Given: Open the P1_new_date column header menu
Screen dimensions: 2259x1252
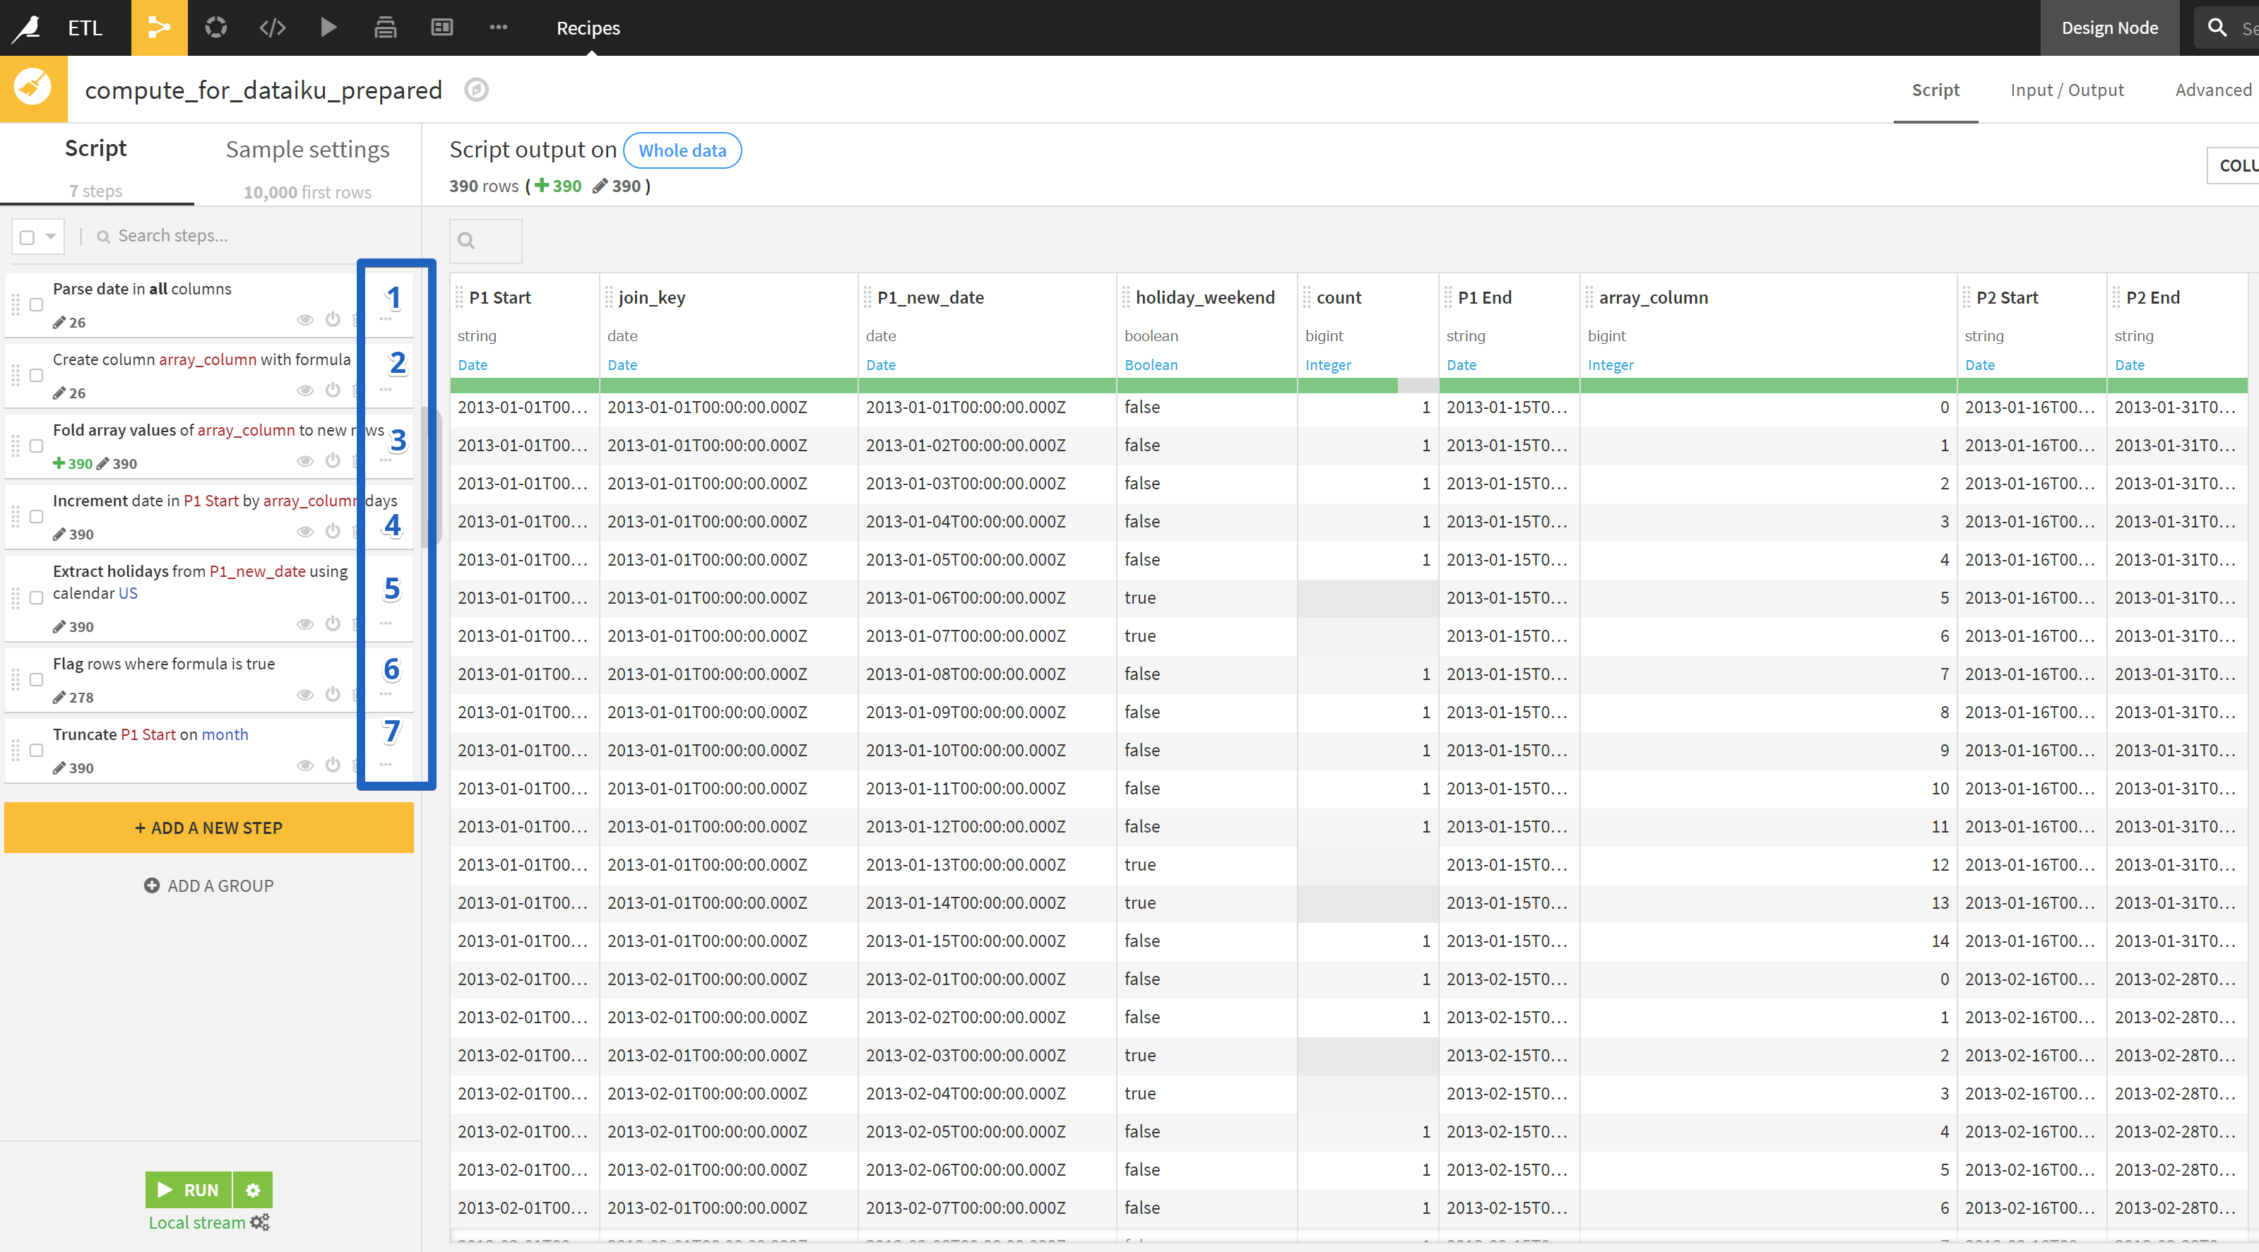Looking at the screenshot, I should 930,297.
